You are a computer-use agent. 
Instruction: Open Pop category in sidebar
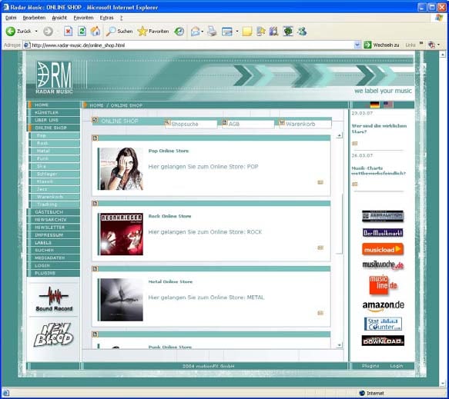point(55,135)
